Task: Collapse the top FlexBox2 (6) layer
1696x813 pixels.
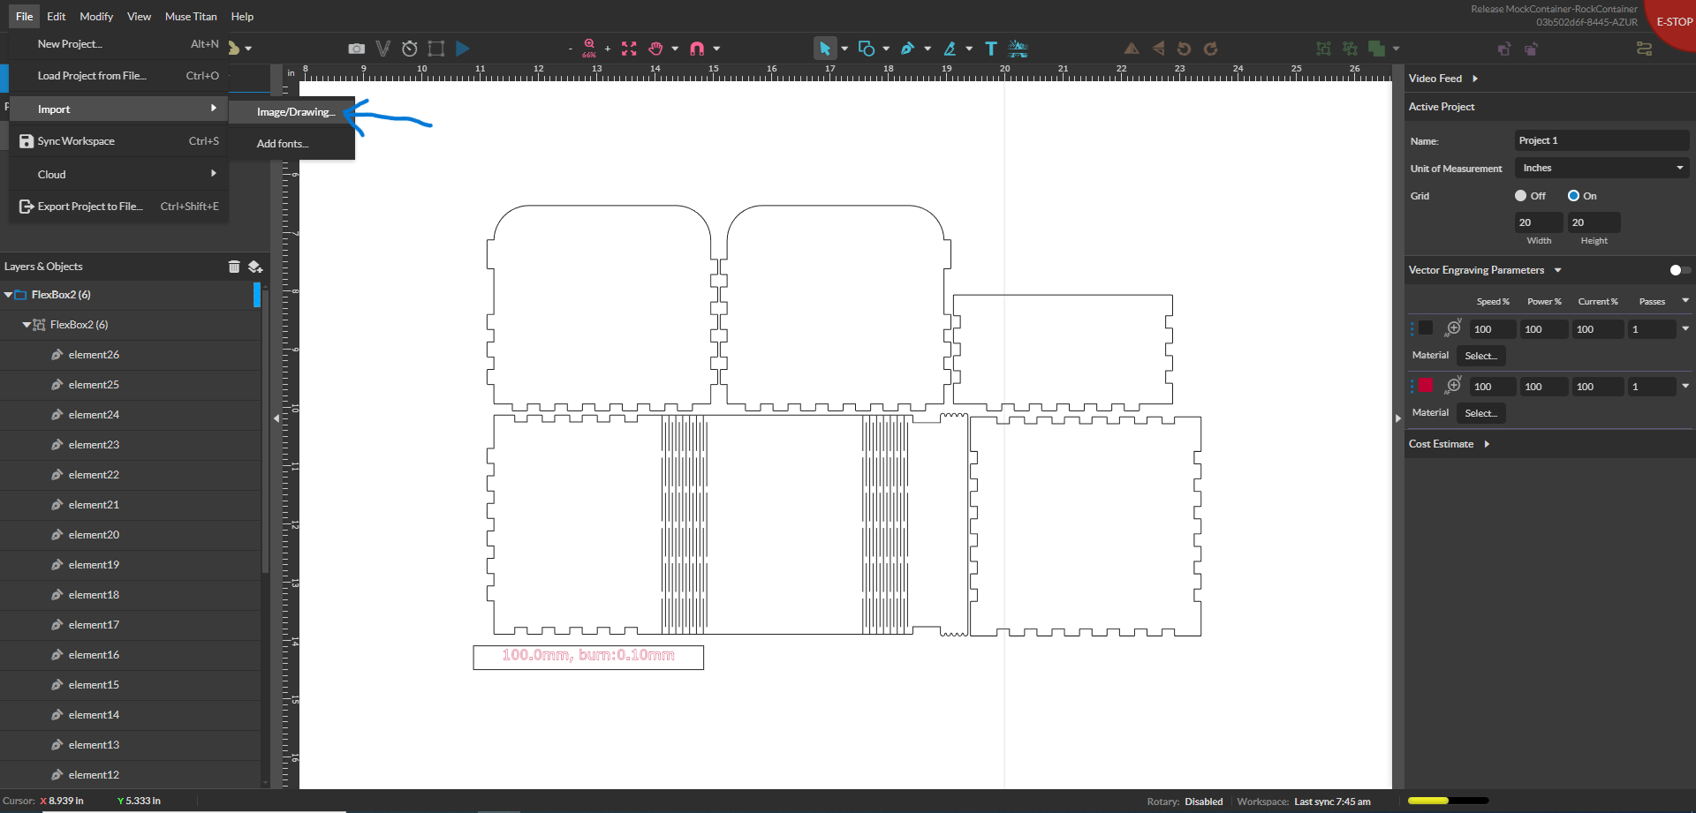Action: point(8,295)
